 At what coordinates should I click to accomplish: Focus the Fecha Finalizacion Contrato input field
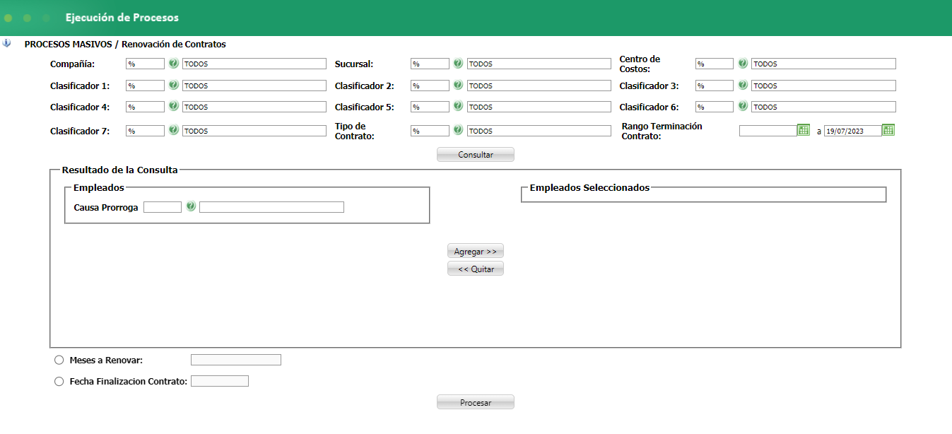[x=220, y=381]
